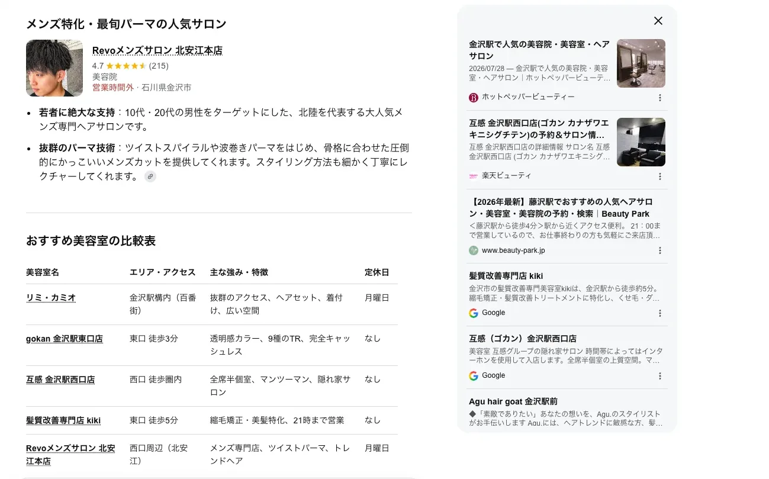
Task: Click 東口 徒歩5分 cell
Action: (x=154, y=420)
